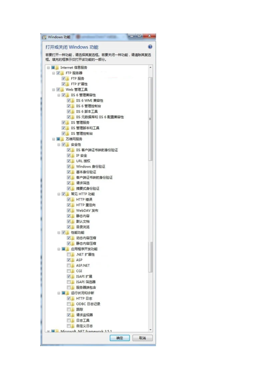Screen dimensions: 267x378
Task: Select the IIS 6 WMI 兼容性 row text
Action: 89,101
